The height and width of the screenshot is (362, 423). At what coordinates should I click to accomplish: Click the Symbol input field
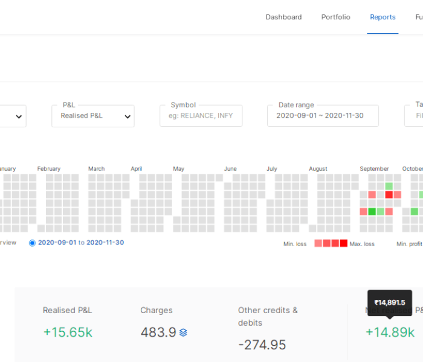click(x=201, y=116)
